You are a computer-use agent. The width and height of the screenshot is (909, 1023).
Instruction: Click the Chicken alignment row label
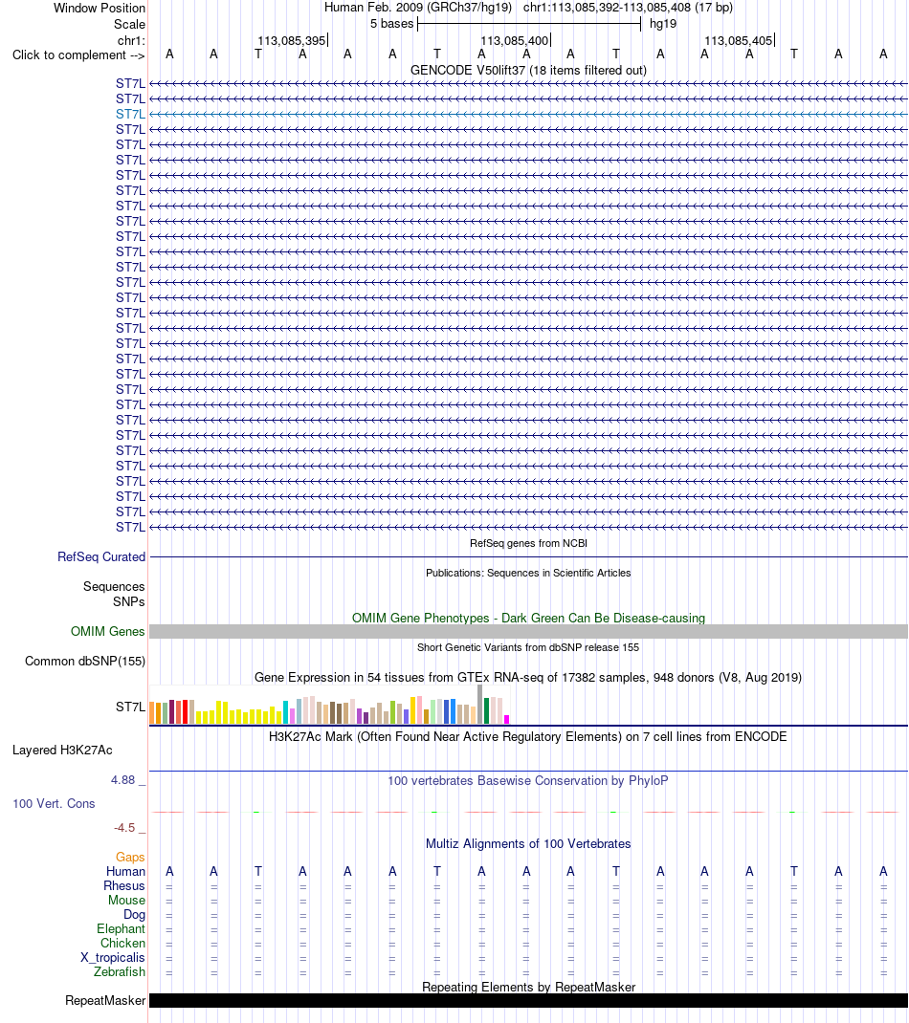point(122,944)
